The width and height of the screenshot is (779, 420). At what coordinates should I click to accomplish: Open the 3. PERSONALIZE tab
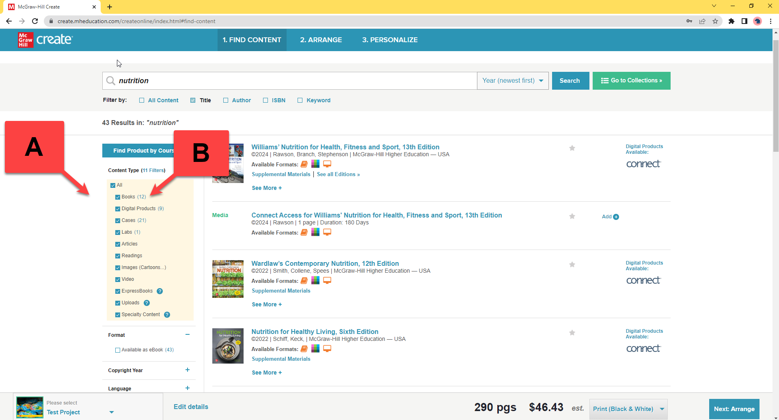[x=390, y=40]
